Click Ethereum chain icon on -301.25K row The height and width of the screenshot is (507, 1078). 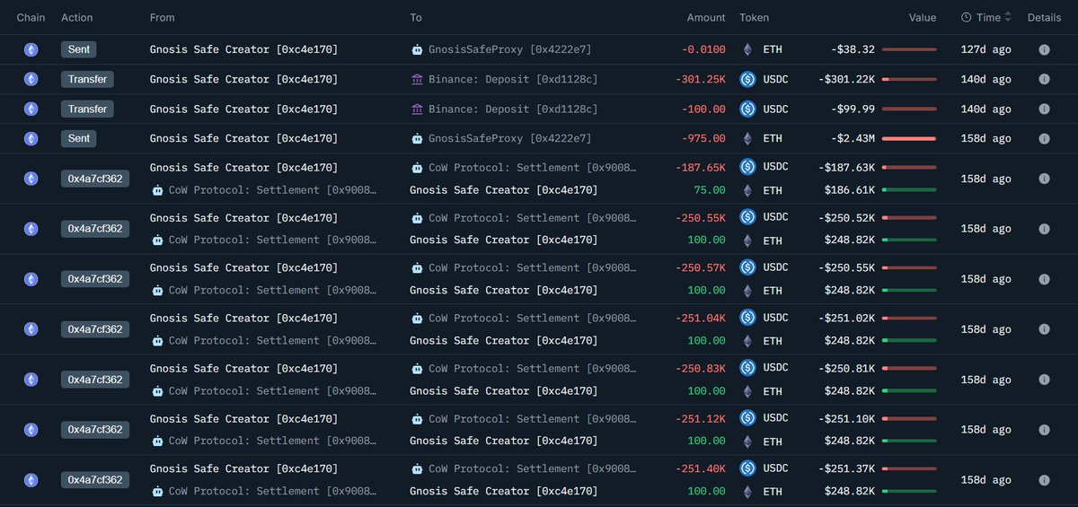(x=31, y=79)
